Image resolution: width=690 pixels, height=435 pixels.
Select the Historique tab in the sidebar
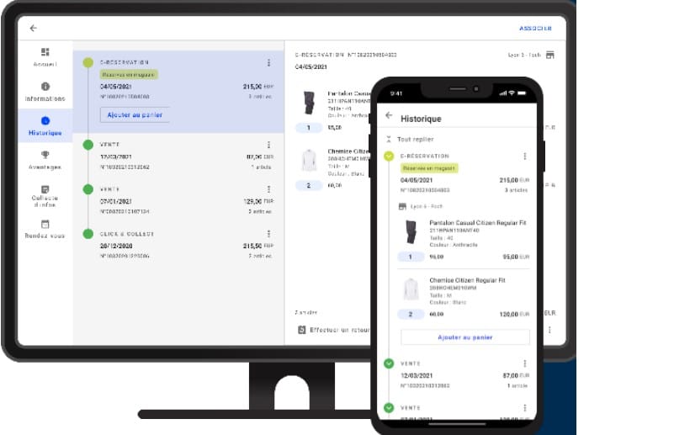coord(45,126)
